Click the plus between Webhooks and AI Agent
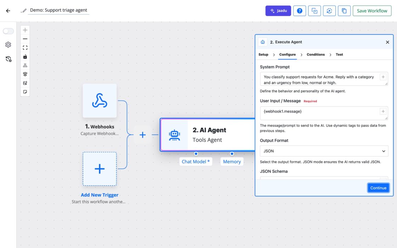This screenshot has width=397, height=248. pos(142,135)
